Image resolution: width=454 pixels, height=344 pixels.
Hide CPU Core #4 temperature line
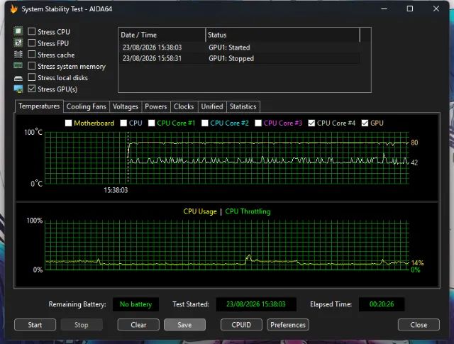311,123
